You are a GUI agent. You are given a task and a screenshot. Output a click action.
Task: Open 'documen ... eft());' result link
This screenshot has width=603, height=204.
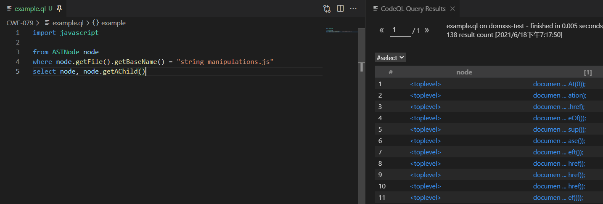pos(558,152)
